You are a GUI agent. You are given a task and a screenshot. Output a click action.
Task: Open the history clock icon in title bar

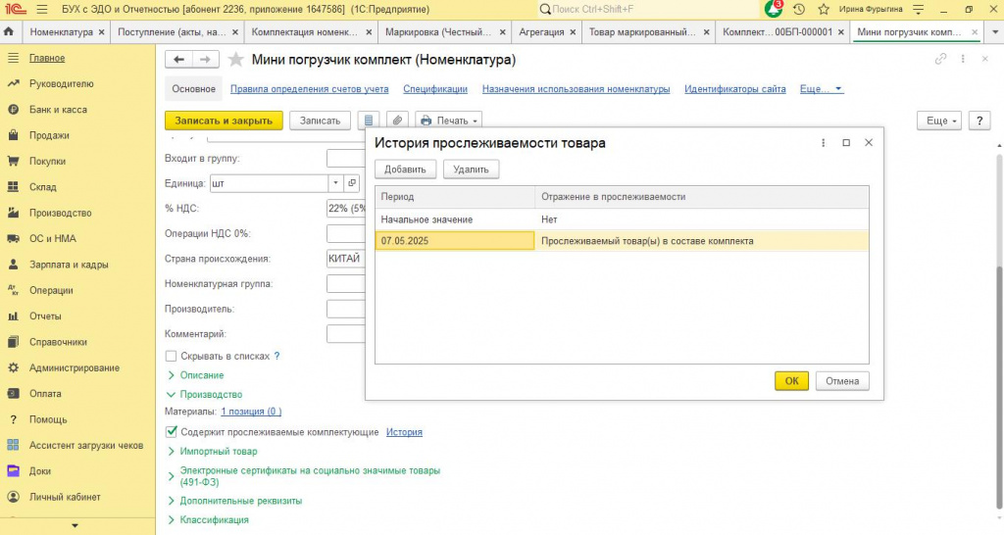coord(798,10)
